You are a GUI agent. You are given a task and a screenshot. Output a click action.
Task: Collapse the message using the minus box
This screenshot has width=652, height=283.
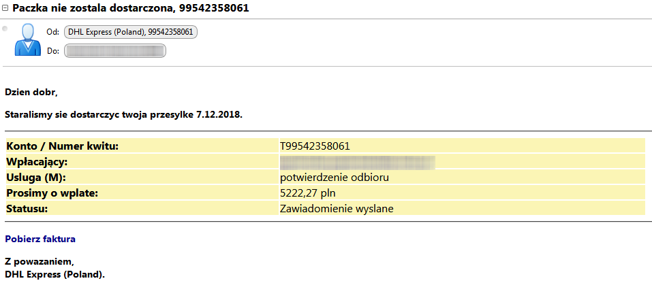(x=5, y=8)
